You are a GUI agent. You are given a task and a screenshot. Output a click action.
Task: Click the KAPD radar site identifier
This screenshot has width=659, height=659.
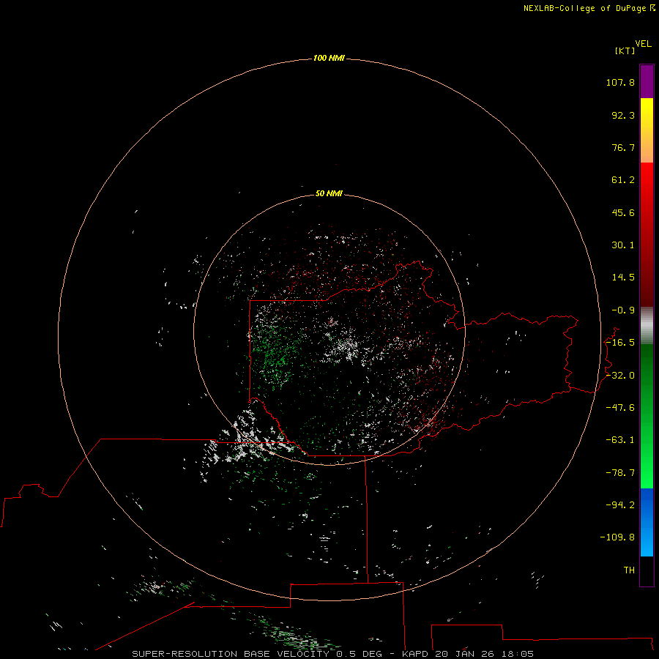(x=415, y=654)
